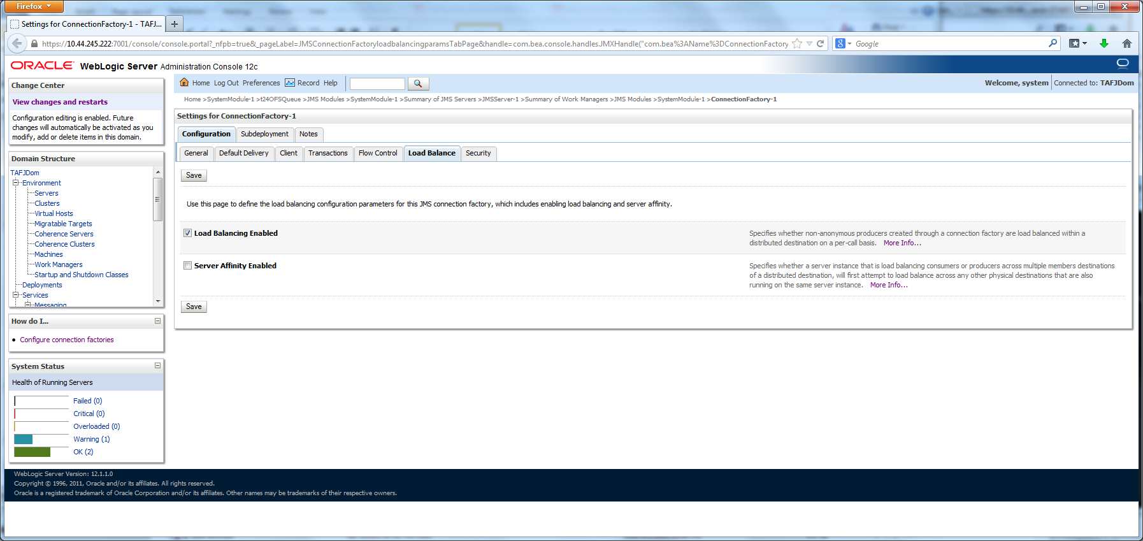Open Configure connection factories help link

(x=67, y=340)
